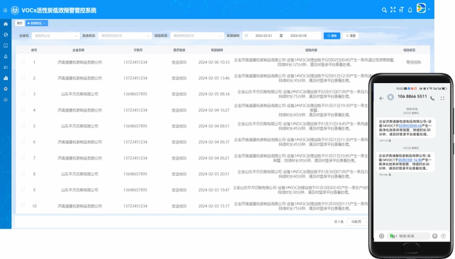This screenshot has width=455, height=259.
Task: Select the checkbox for row 1
Action: pyautogui.click(x=23, y=61)
